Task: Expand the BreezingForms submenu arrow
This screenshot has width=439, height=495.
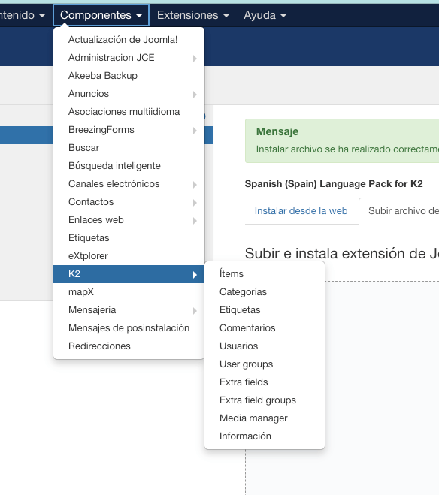Action: click(195, 131)
